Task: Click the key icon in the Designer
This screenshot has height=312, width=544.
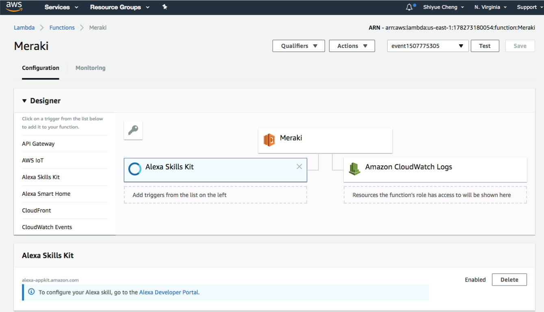Action: [x=133, y=130]
